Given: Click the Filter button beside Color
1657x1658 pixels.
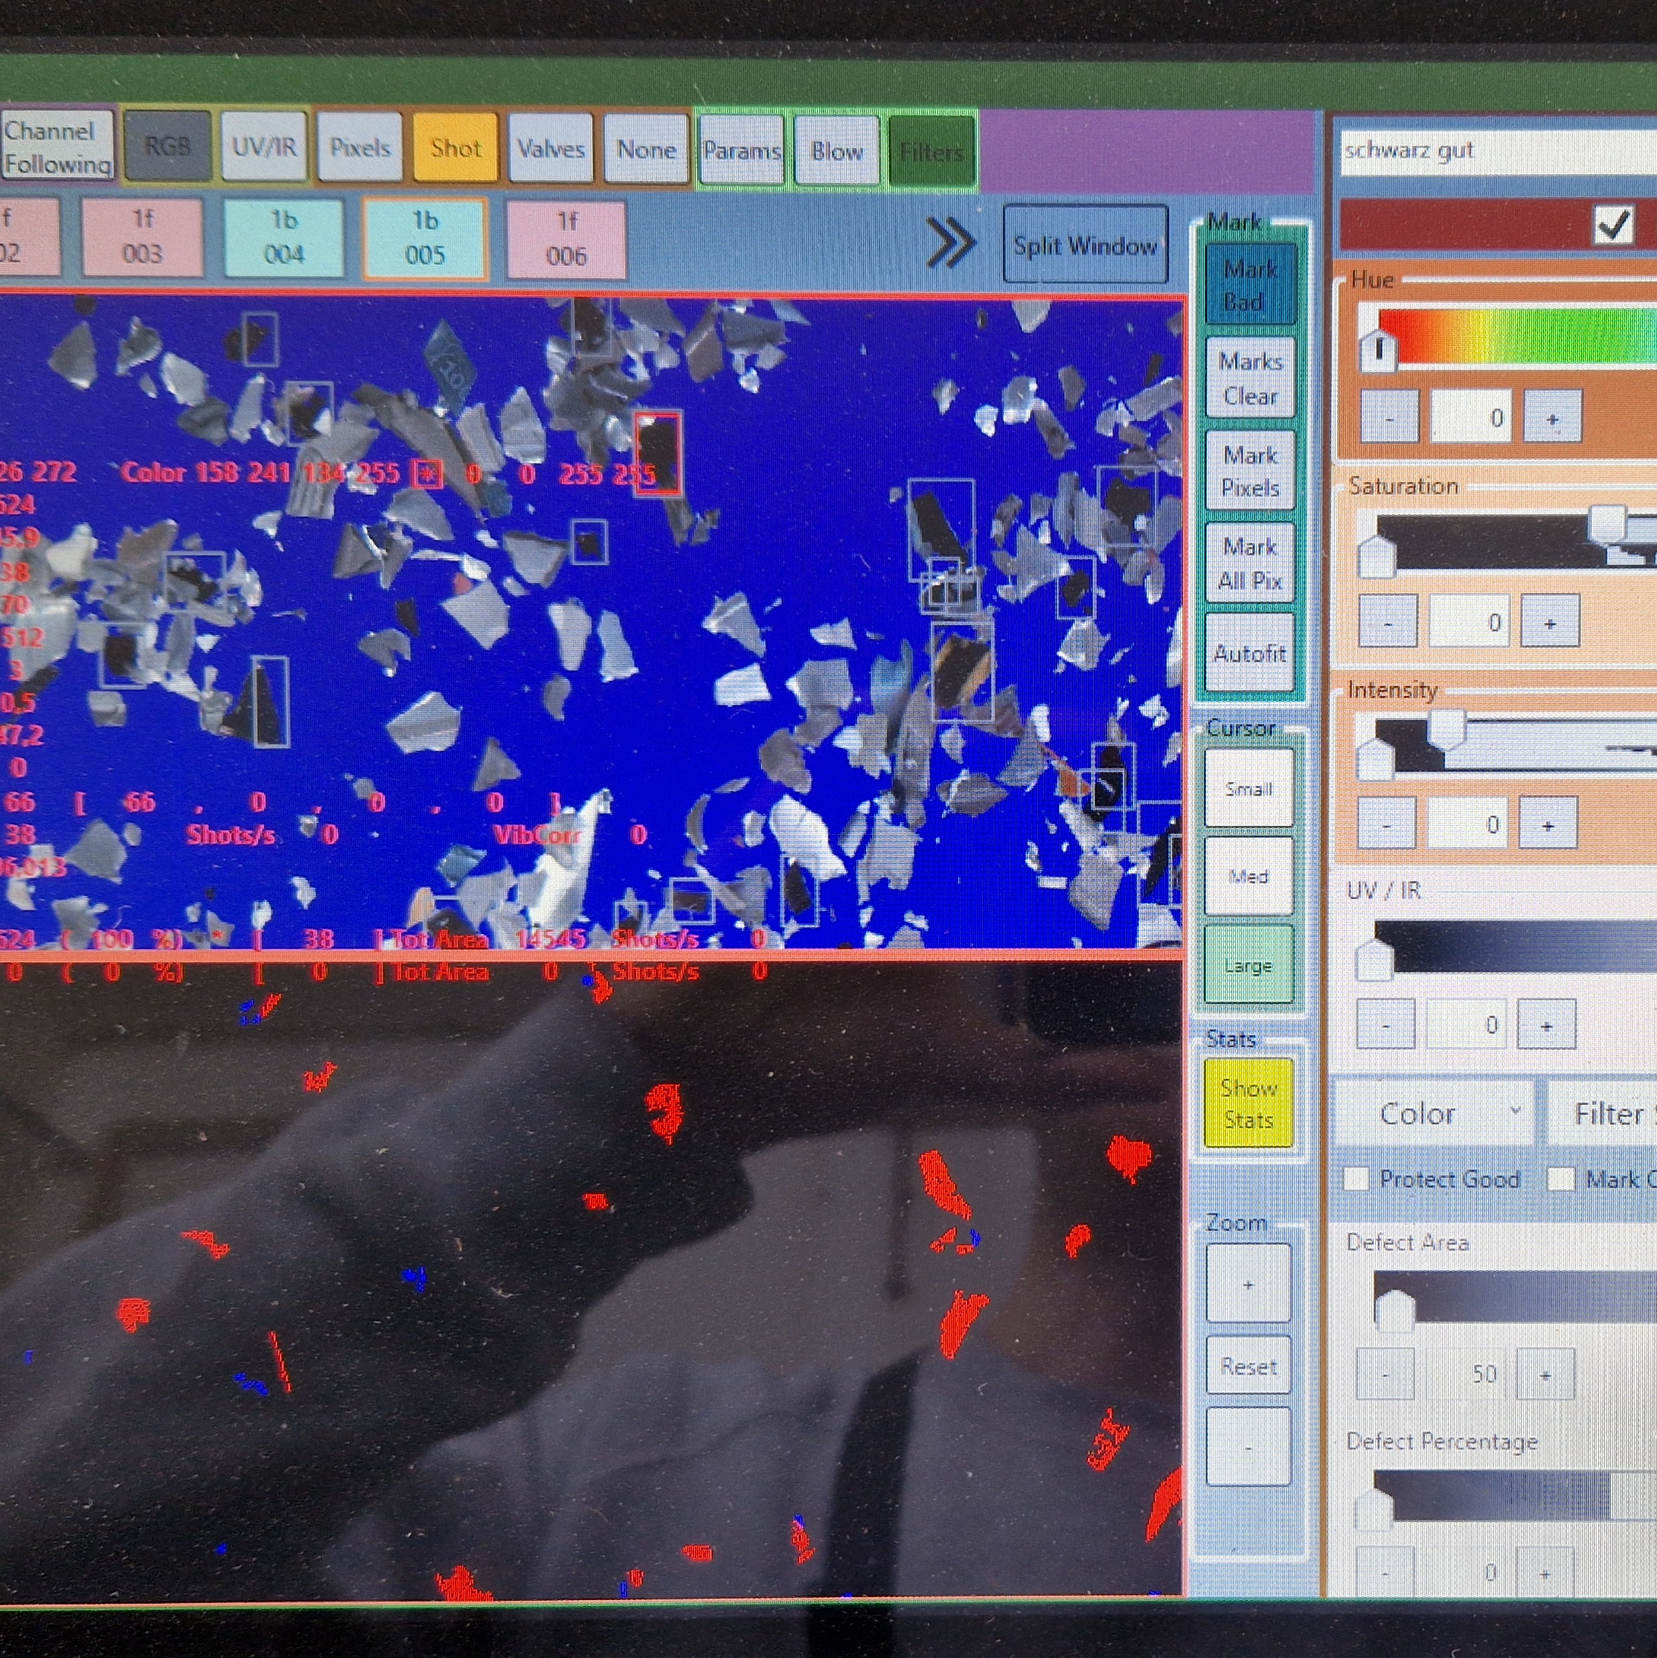Looking at the screenshot, I should (1603, 1114).
